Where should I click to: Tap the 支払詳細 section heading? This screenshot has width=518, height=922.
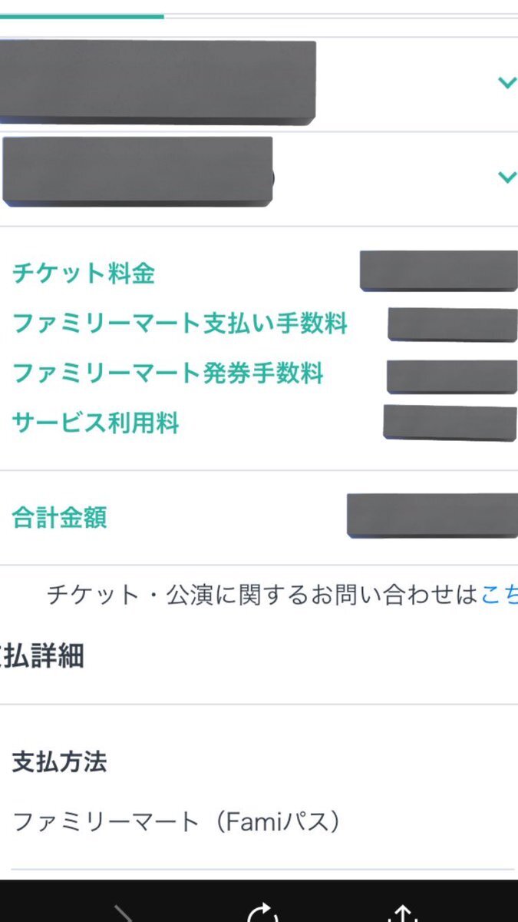(x=41, y=656)
